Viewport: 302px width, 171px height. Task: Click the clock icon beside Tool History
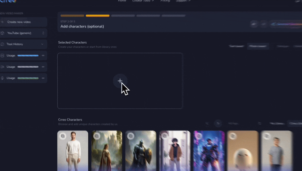click(x=2, y=44)
